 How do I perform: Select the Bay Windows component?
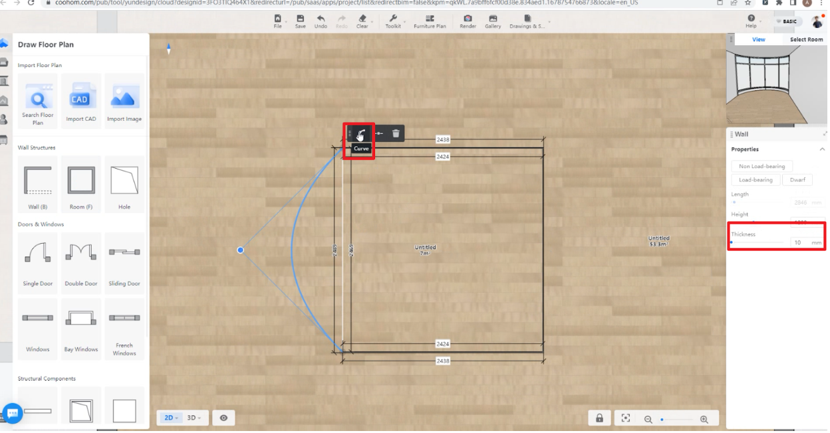tap(81, 328)
